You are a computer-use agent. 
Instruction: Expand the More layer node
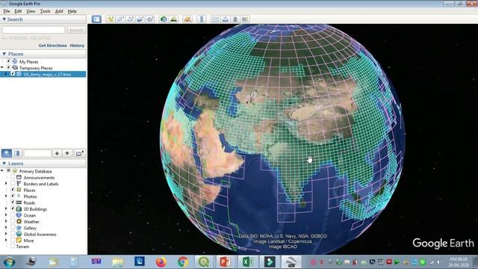coord(6,240)
